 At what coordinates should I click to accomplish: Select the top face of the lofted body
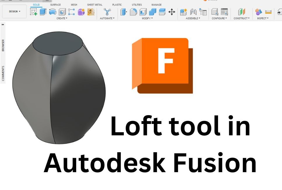point(58,43)
